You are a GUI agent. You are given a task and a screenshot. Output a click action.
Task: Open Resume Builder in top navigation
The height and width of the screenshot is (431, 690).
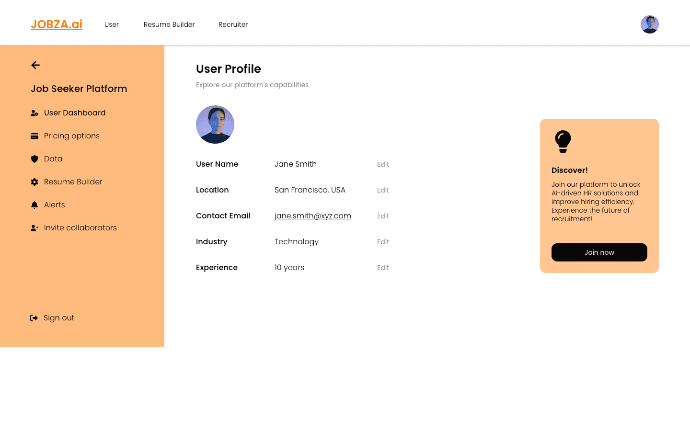coord(169,24)
